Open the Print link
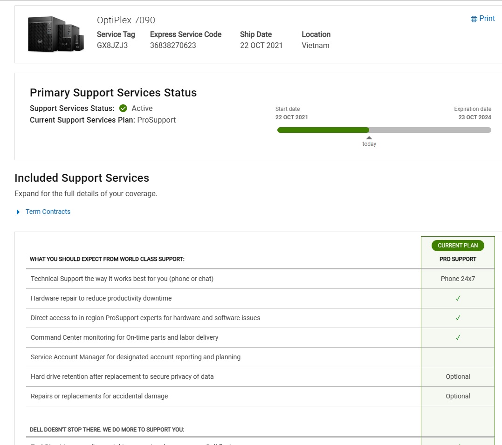Viewport: 502px width, 445px height. pyautogui.click(x=486, y=19)
